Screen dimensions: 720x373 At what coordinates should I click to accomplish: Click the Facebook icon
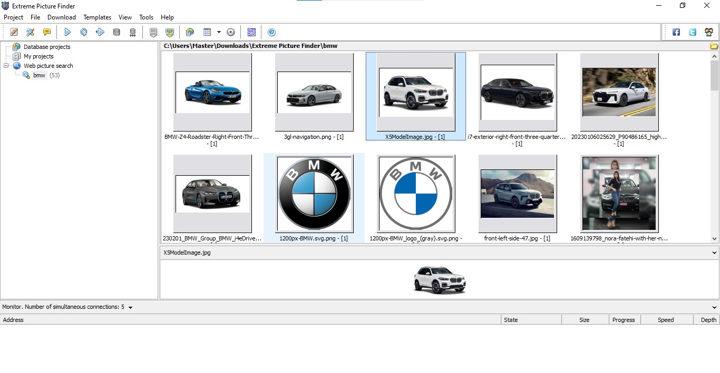pyautogui.click(x=676, y=32)
